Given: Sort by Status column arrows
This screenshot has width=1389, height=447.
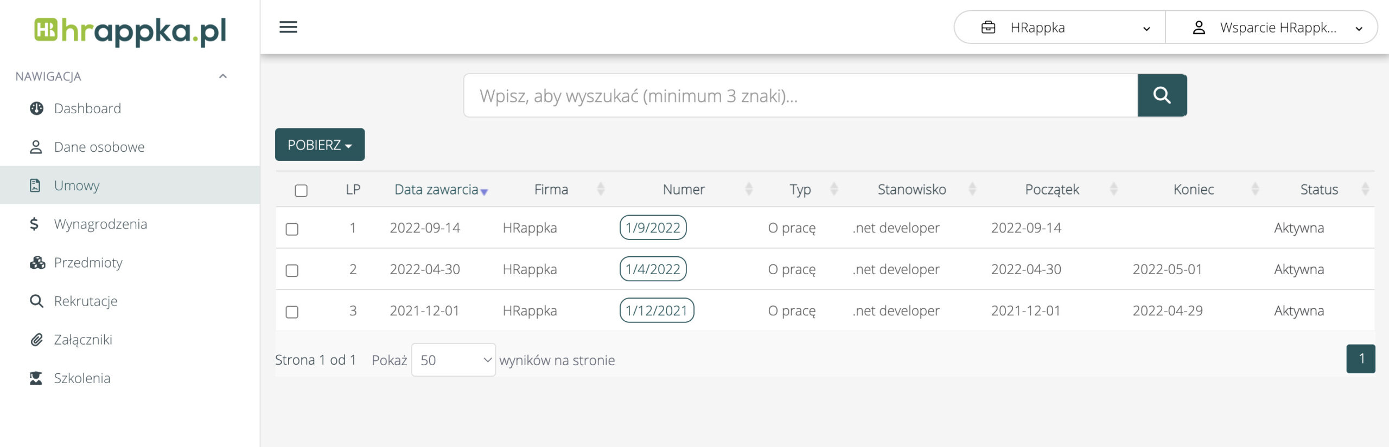Looking at the screenshot, I should (x=1365, y=189).
